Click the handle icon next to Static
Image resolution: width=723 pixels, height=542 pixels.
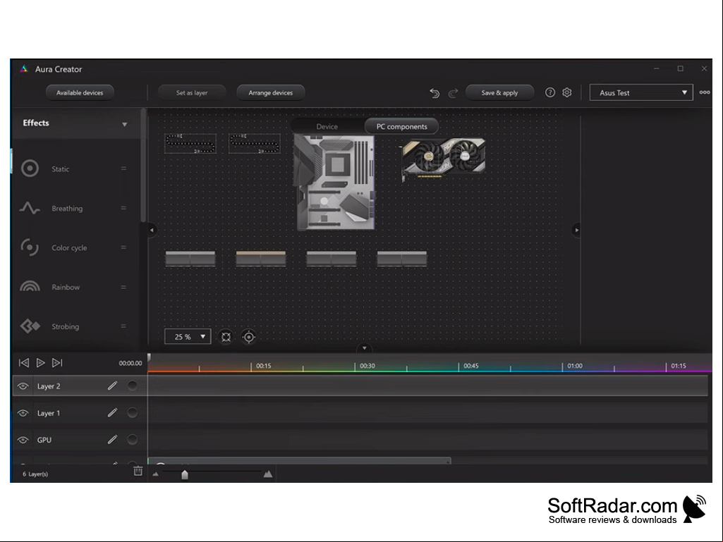click(x=123, y=168)
